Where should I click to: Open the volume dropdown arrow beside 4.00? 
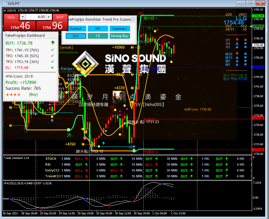[23, 17]
